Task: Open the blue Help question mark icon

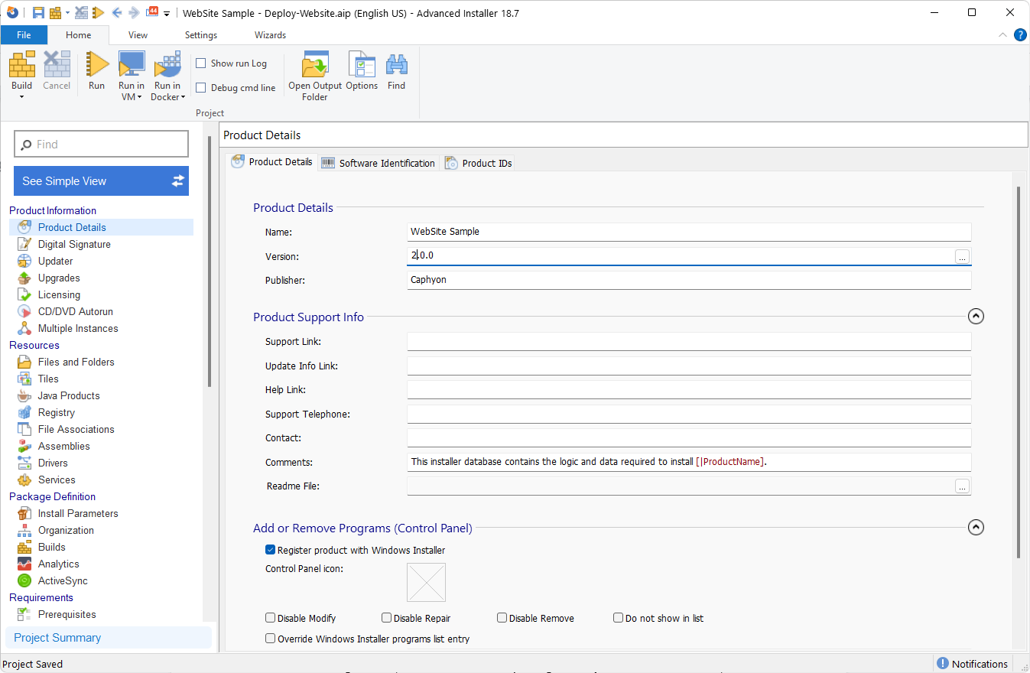Action: (1020, 35)
